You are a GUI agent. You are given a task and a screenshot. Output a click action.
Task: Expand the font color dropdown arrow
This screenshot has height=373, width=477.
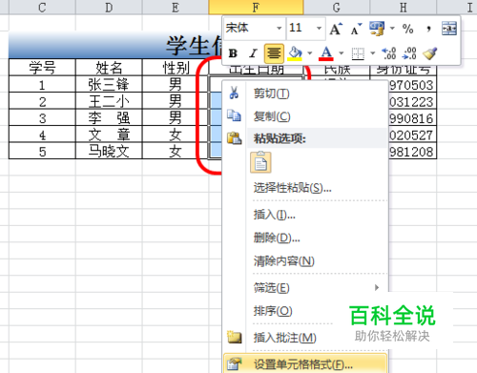tap(341, 53)
